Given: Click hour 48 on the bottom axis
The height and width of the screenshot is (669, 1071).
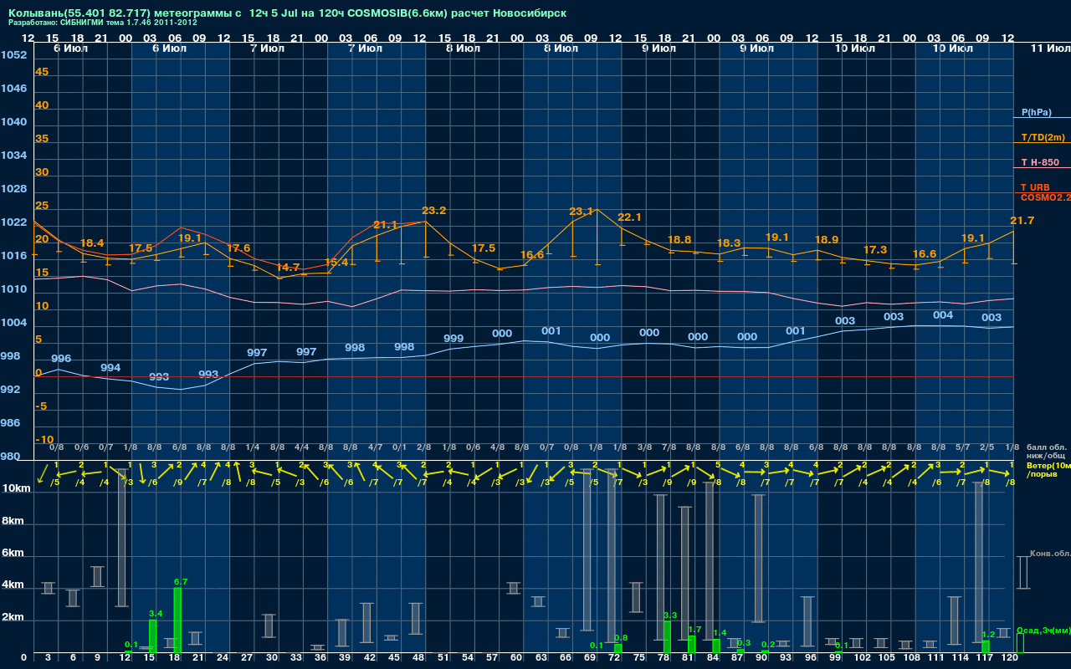Looking at the screenshot, I should coord(418,659).
